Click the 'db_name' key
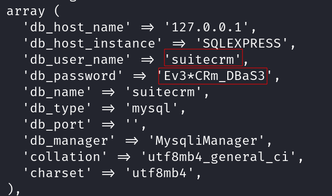This screenshot has height=196, width=332. coord(57,92)
